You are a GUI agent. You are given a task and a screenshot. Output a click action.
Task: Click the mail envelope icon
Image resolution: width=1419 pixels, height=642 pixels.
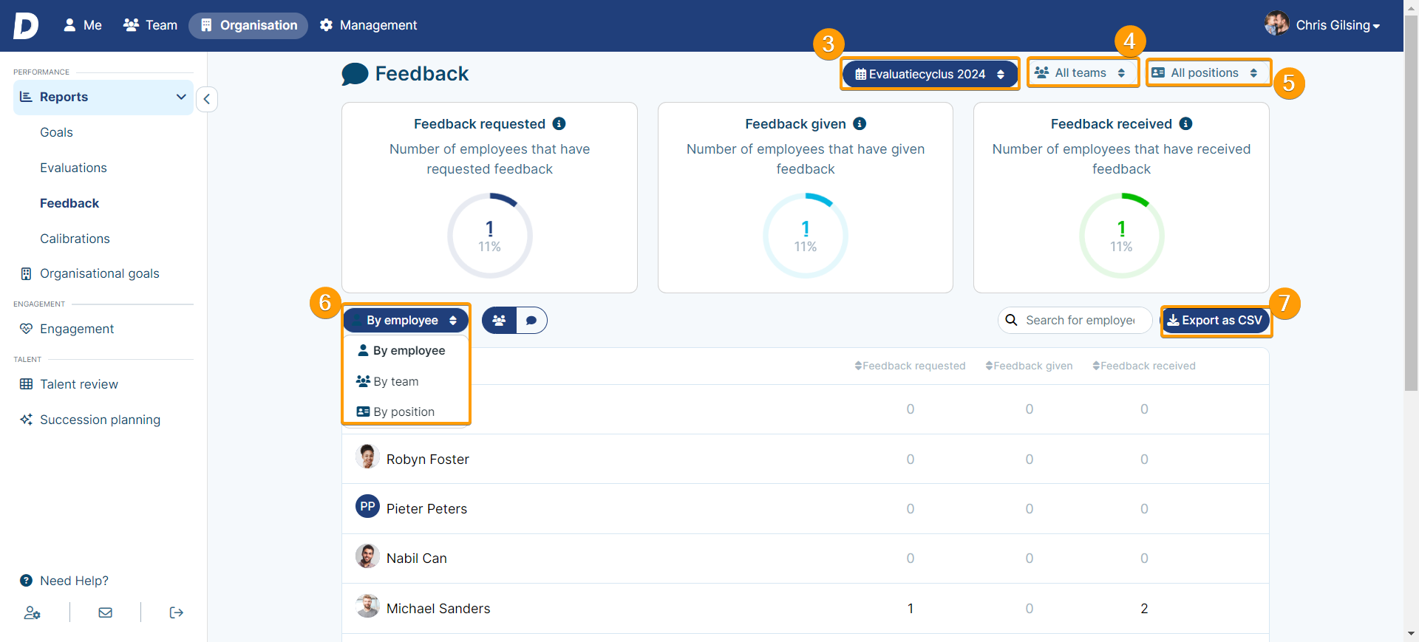click(x=106, y=612)
